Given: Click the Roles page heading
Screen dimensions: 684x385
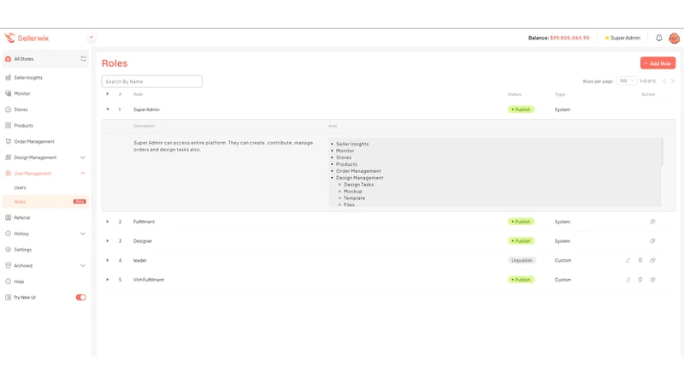Looking at the screenshot, I should coord(115,63).
